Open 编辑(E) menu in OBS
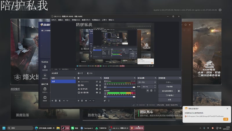 point(61,20)
